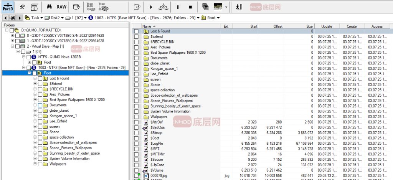Start RAW recovery from the toolbar

point(61,7)
